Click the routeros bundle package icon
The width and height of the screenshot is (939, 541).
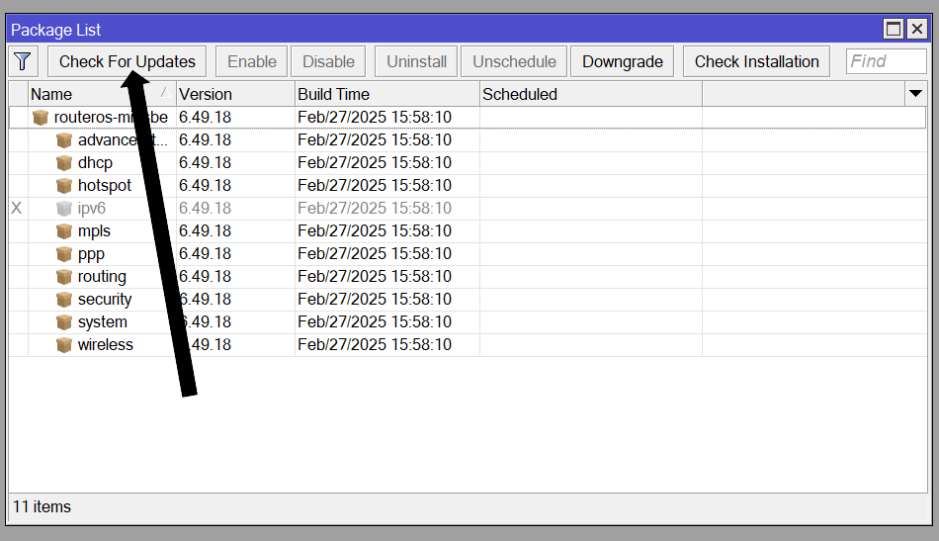point(41,118)
